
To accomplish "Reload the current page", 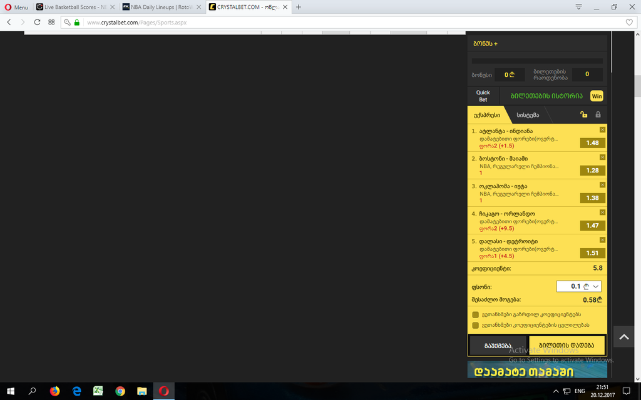I will [x=37, y=22].
